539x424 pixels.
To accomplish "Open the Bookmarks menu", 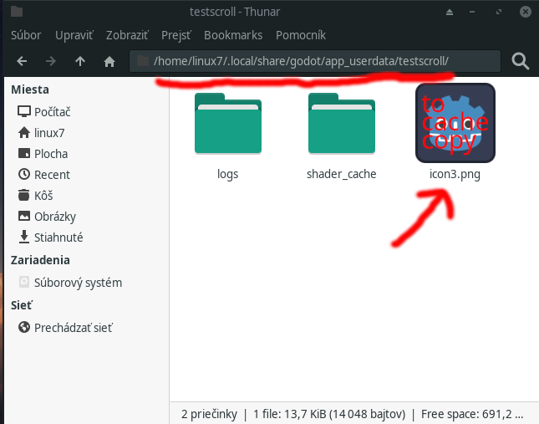I will (x=233, y=35).
